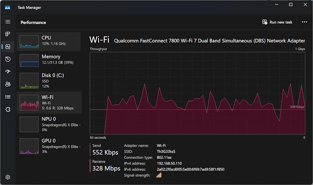The width and height of the screenshot is (313, 185).
Task: Click the CPU mini usage graph
Action: click(x=29, y=42)
